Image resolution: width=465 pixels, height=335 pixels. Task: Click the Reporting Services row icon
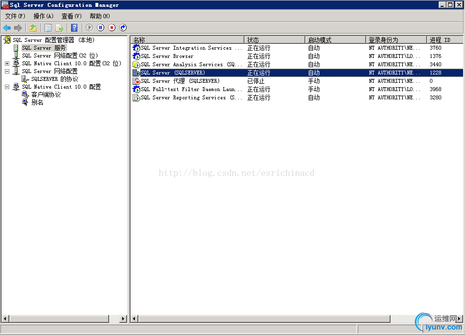coord(136,97)
